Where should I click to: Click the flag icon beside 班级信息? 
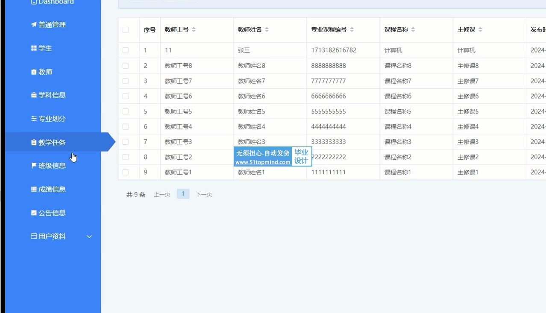pyautogui.click(x=34, y=166)
